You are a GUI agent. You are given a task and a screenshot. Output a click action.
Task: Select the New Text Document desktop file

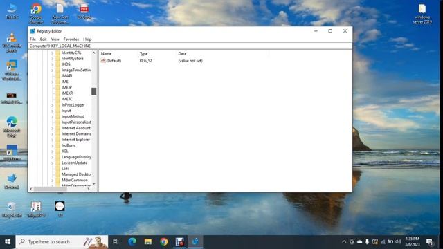click(60, 14)
